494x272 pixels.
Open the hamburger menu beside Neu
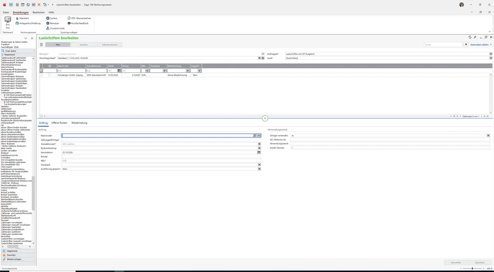(41, 45)
